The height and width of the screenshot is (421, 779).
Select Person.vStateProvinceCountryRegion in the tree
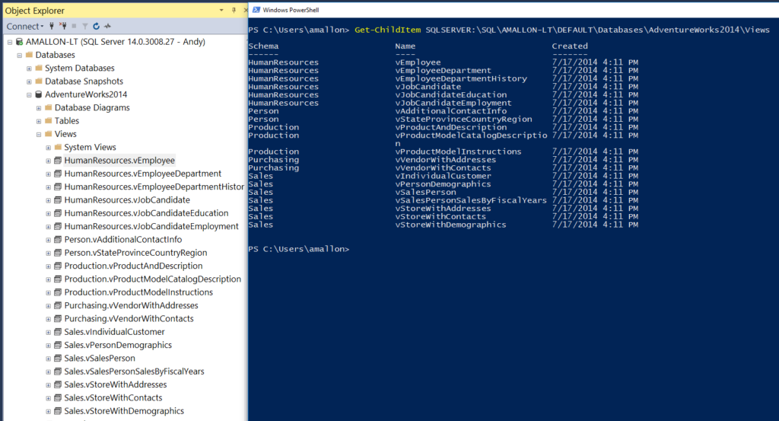[x=135, y=253]
